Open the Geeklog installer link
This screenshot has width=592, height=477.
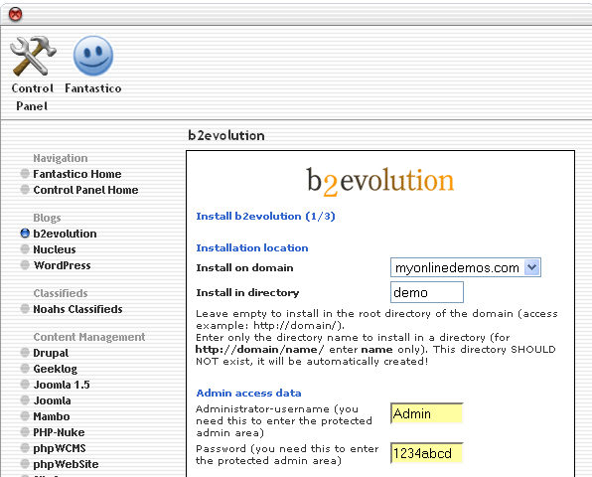coord(55,369)
